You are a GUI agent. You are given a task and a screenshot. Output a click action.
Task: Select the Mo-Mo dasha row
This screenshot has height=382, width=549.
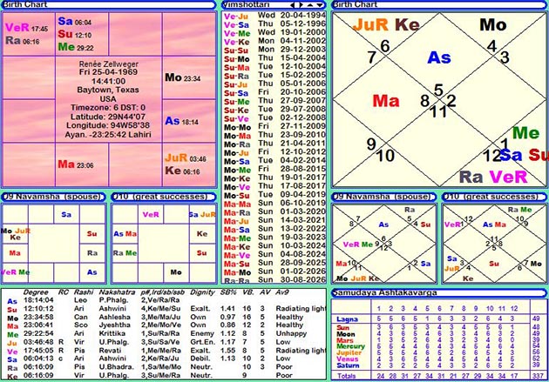click(274, 127)
